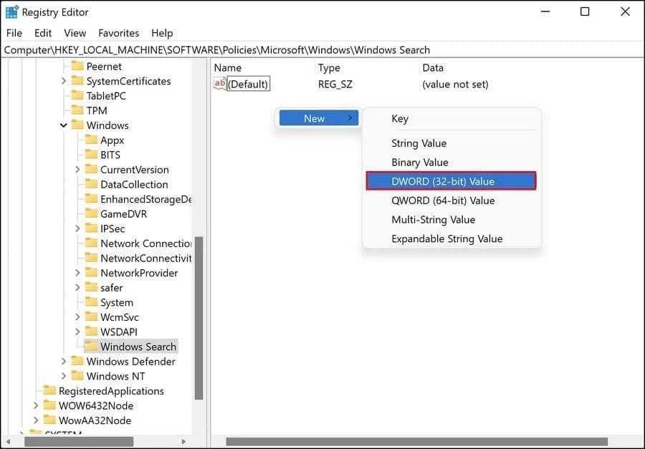The width and height of the screenshot is (645, 449).
Task: Expand the SystemCertificates key
Action: click(64, 81)
